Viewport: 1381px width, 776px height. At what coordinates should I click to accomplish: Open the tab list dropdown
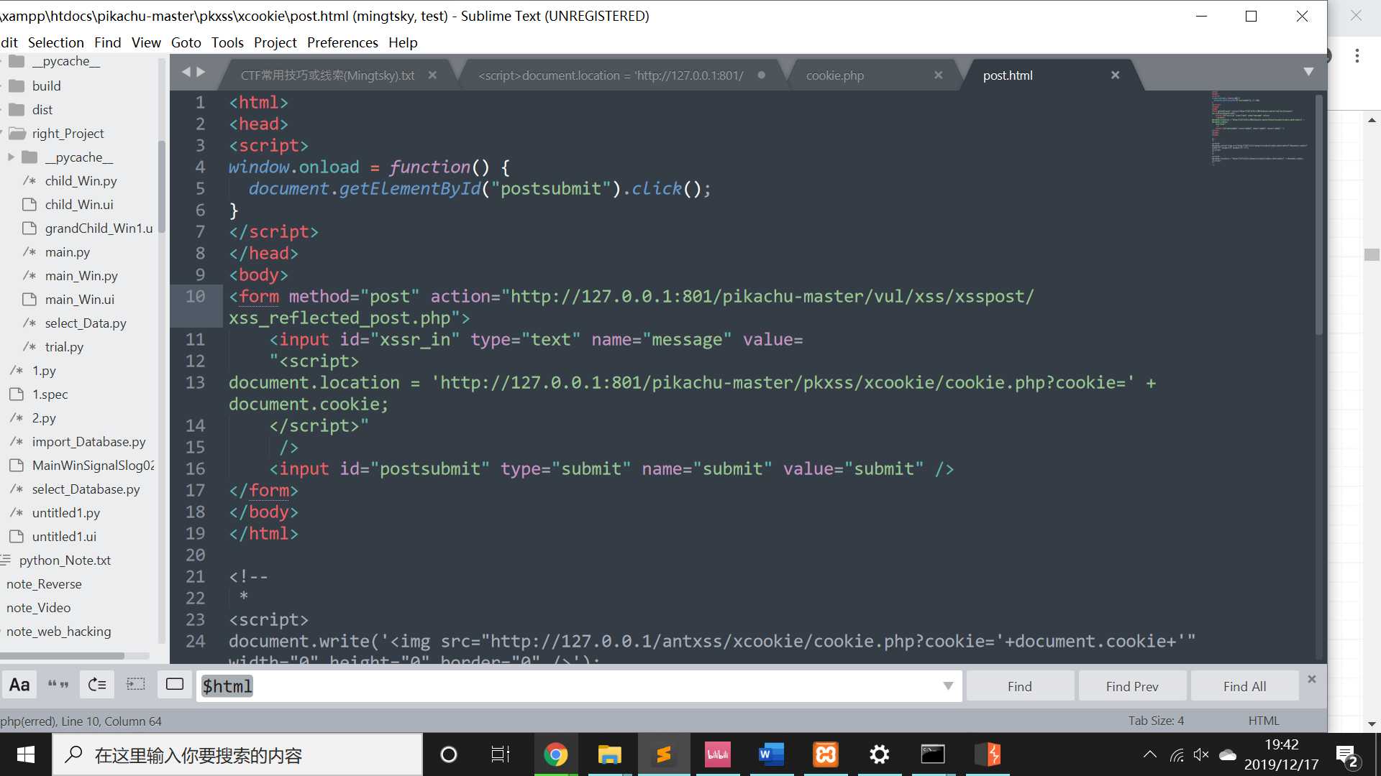tap(1308, 72)
